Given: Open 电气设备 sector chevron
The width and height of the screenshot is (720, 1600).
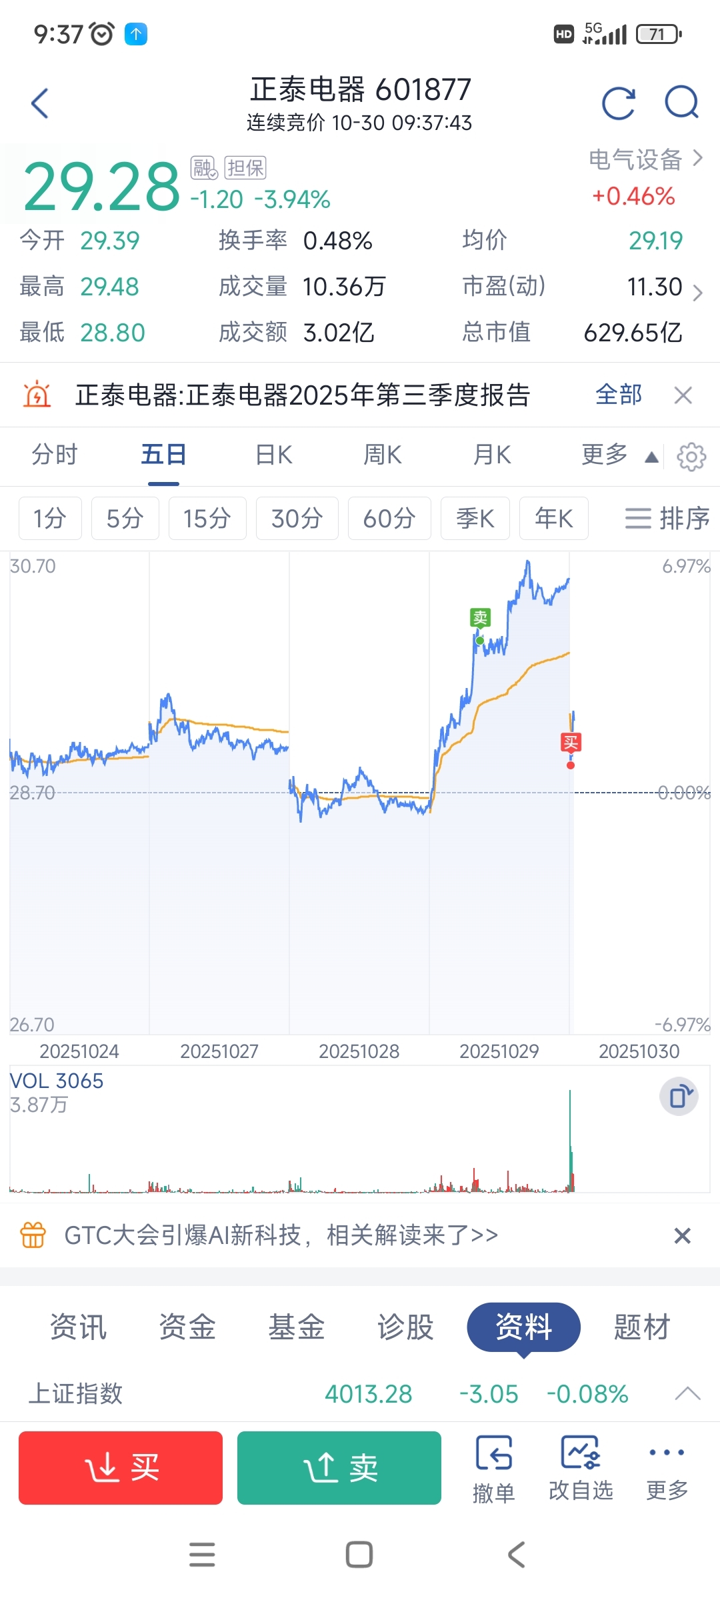Looking at the screenshot, I should point(697,159).
